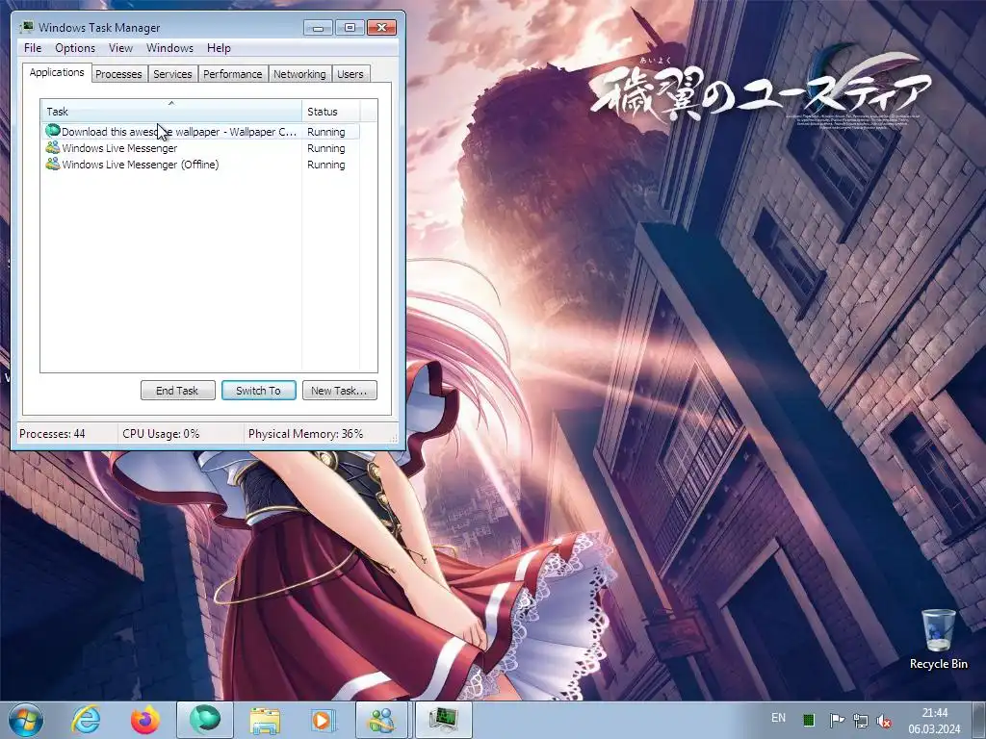Click the green CPU meter tray icon
986x739 pixels.
(809, 720)
